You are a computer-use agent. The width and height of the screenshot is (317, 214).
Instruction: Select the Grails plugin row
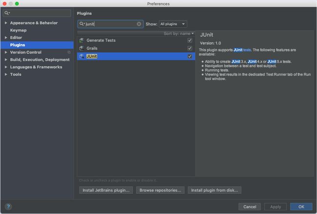tap(136, 48)
